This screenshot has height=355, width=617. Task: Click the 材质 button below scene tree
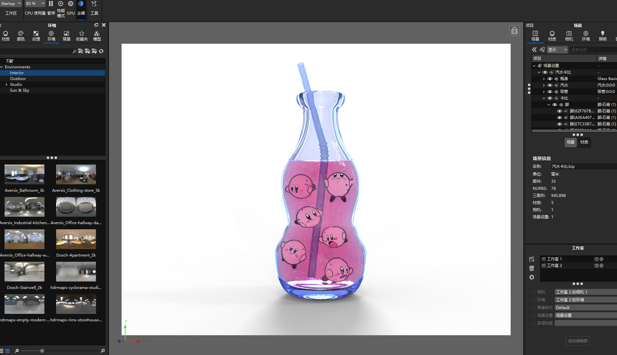[584, 142]
